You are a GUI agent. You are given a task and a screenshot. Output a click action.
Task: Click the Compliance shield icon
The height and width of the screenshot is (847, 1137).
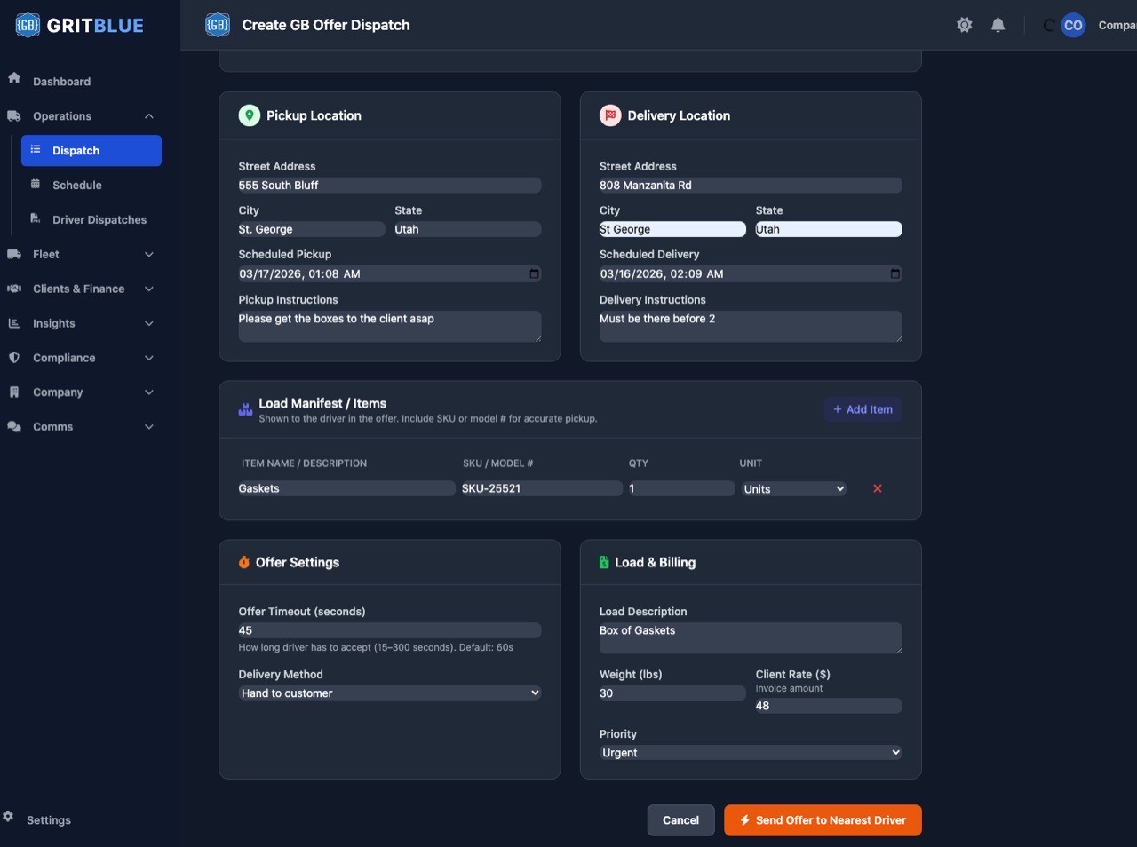pos(14,358)
